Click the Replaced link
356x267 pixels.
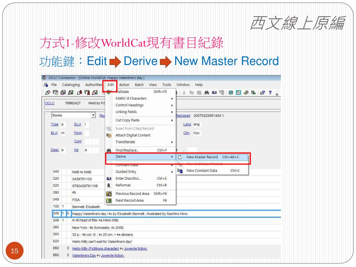(183, 116)
